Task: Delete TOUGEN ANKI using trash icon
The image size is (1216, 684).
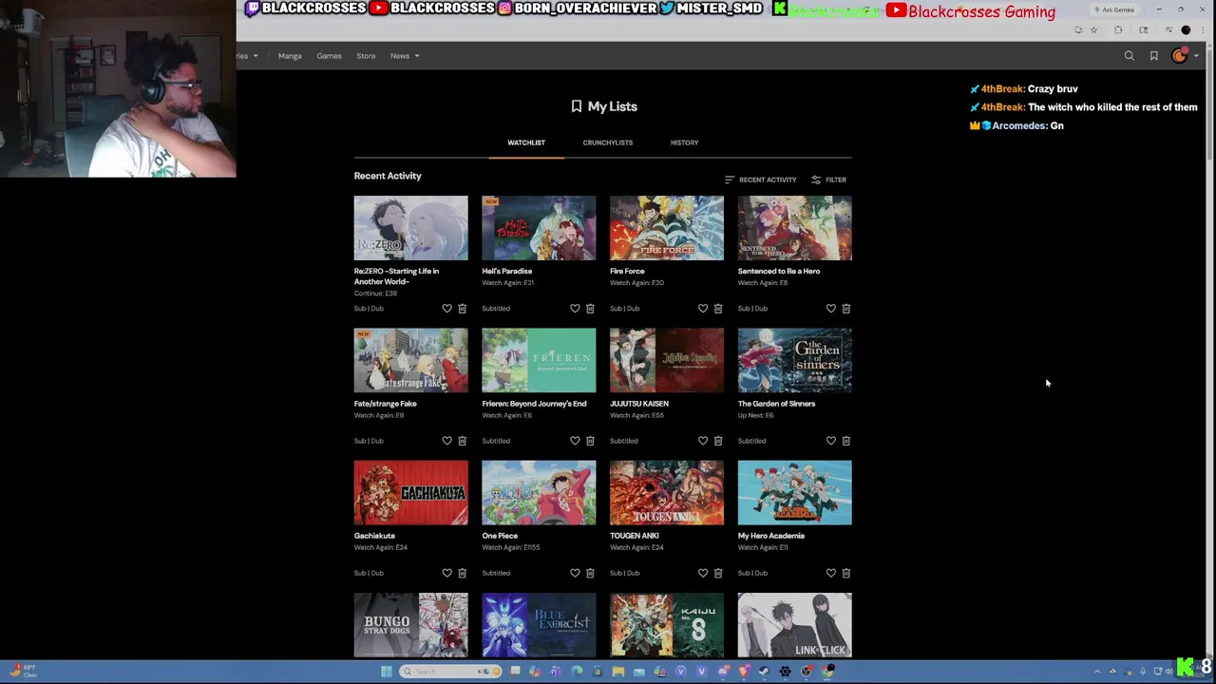Action: (718, 573)
